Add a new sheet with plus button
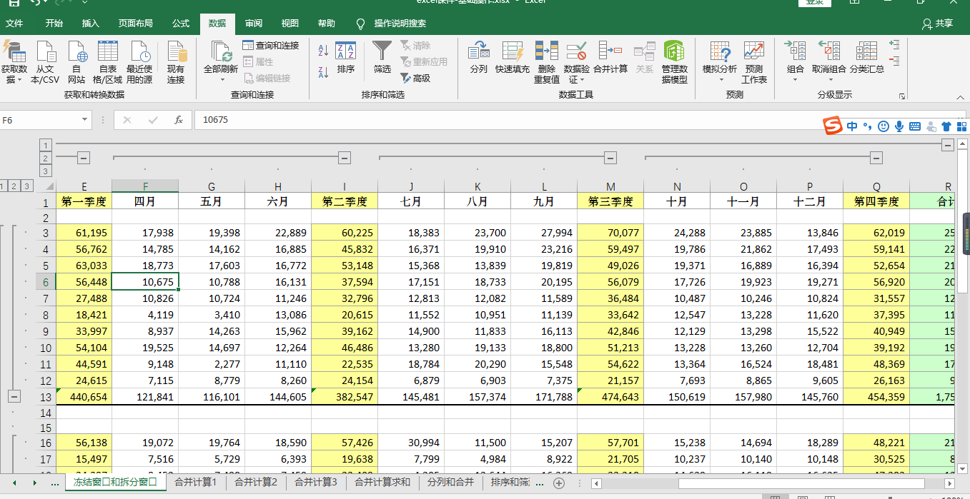This screenshot has height=499, width=970. pos(559,483)
